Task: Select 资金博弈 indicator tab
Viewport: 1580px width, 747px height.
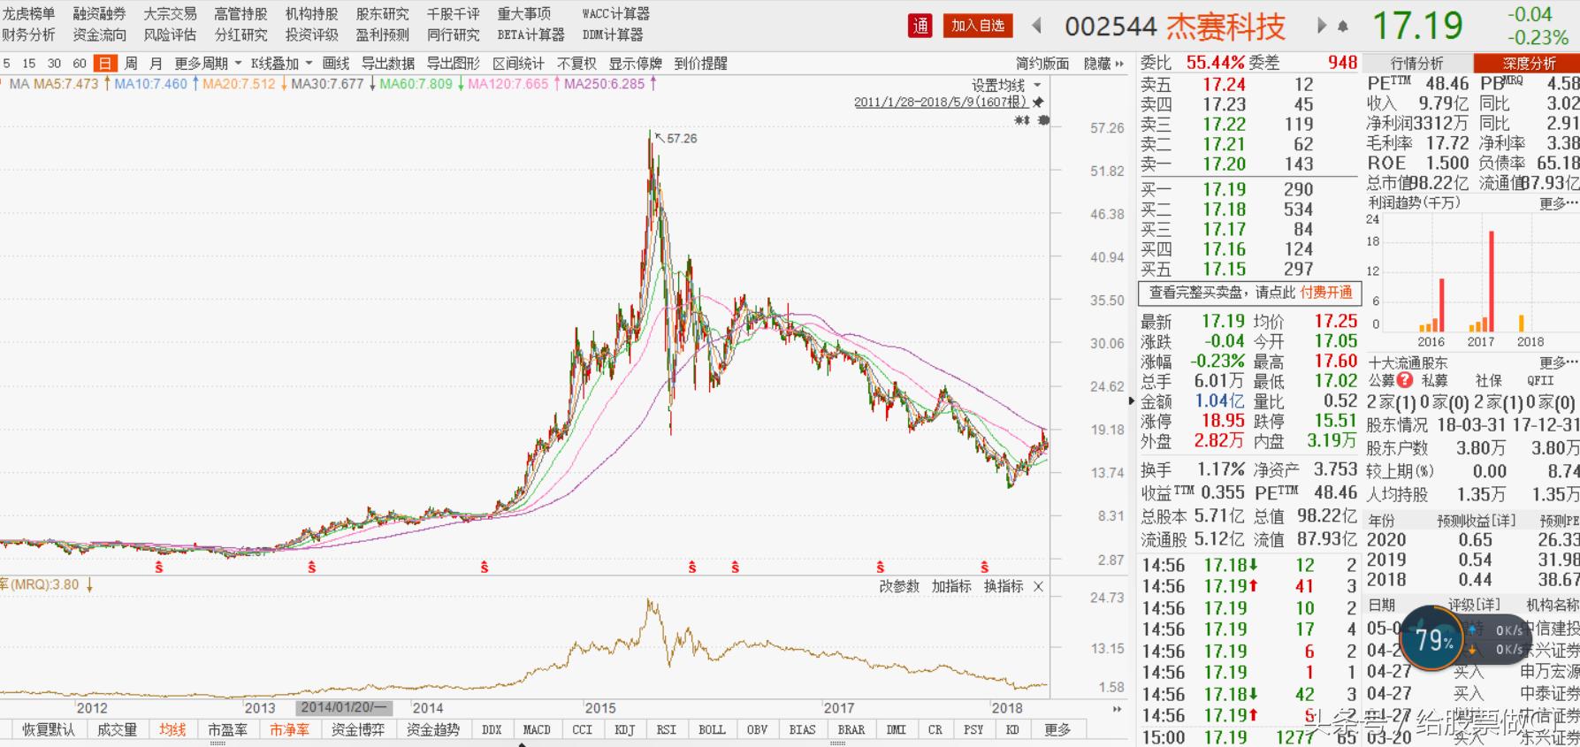Action: (357, 730)
